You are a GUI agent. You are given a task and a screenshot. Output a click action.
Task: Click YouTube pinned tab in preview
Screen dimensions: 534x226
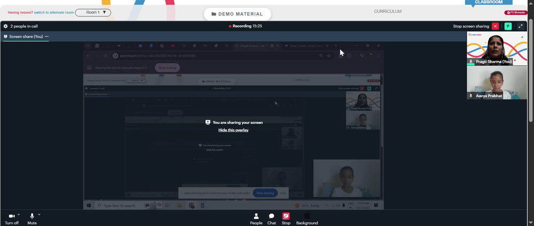(x=172, y=45)
